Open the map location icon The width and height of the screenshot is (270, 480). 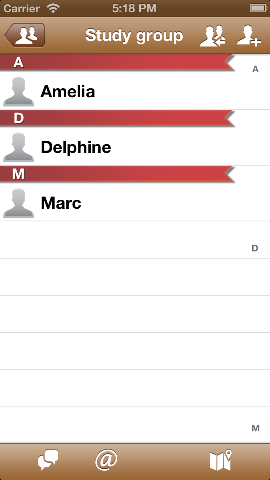(x=221, y=460)
